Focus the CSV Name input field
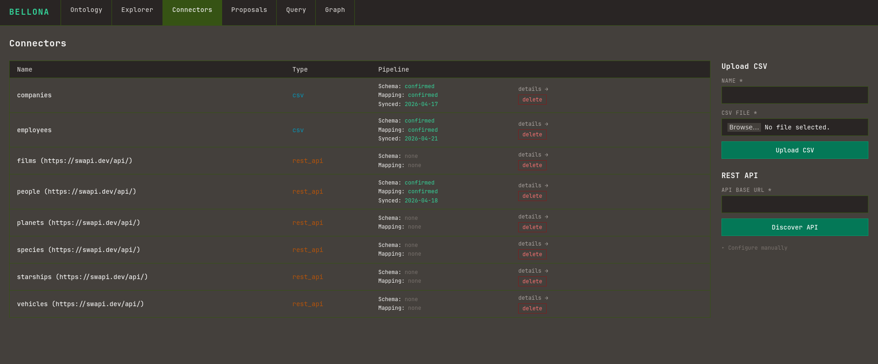 pos(794,95)
